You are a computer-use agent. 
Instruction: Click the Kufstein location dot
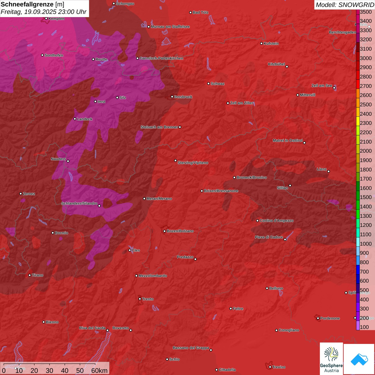click(261, 43)
